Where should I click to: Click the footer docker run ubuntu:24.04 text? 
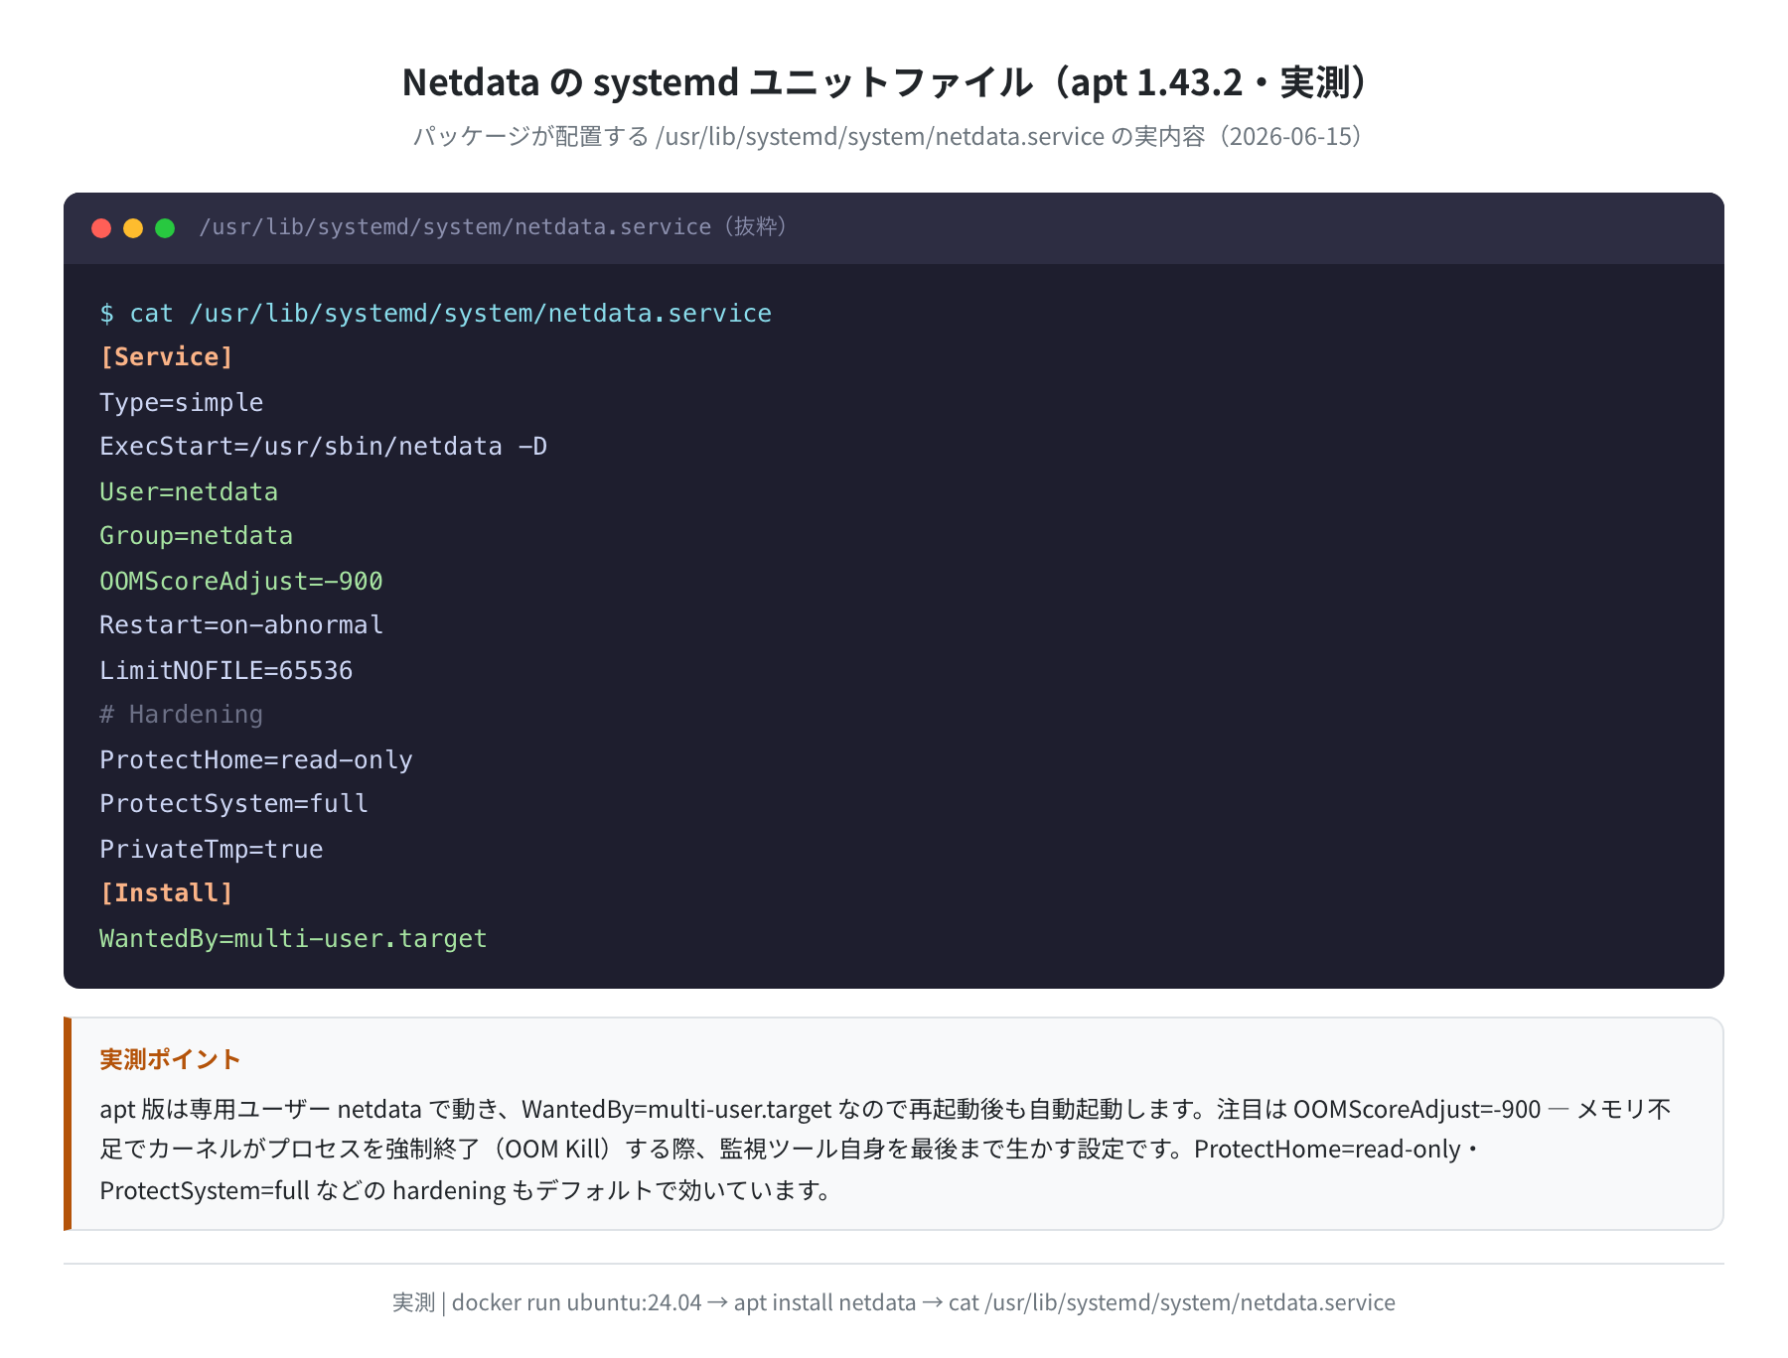pyautogui.click(x=894, y=1302)
